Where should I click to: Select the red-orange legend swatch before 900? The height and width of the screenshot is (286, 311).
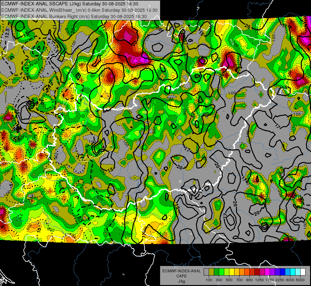247,272
